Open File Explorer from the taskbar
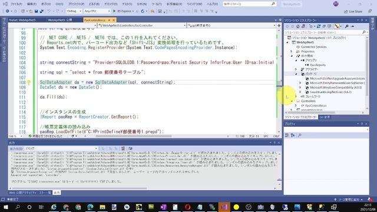The image size is (377, 212). (102, 207)
